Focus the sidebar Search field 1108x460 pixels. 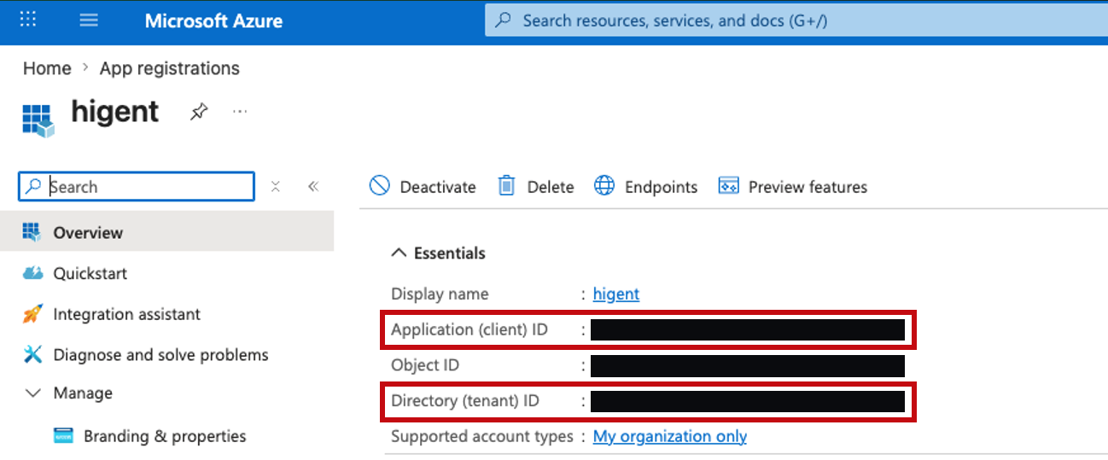click(137, 187)
